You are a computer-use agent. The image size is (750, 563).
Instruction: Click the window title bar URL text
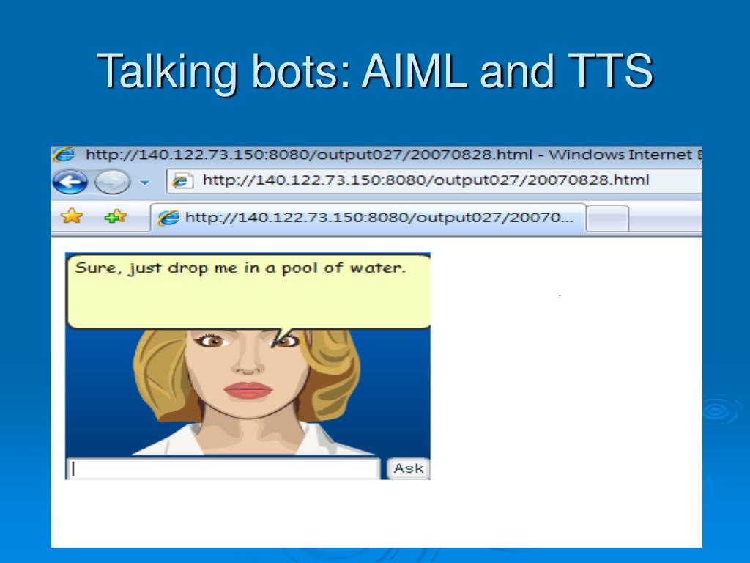308,155
